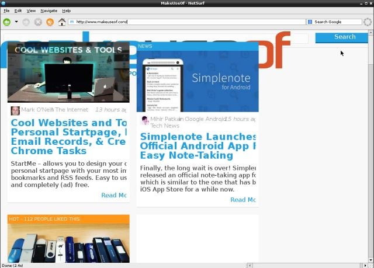Click the Done (2.4s) status text
Viewport: 374px width, 268px height.
pyautogui.click(x=12, y=266)
